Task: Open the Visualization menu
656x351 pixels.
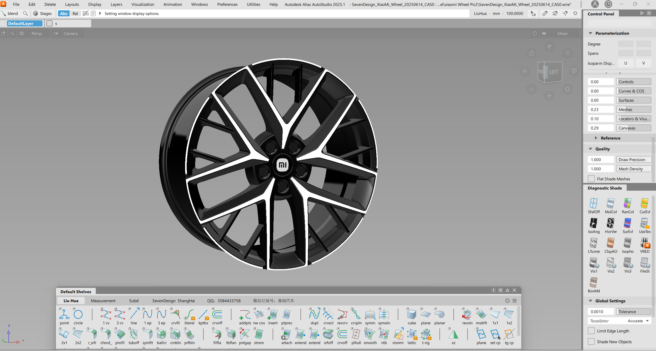Action: tap(143, 4)
